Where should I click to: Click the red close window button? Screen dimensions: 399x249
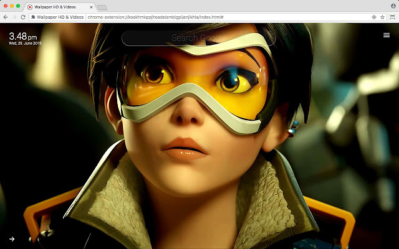6,6
